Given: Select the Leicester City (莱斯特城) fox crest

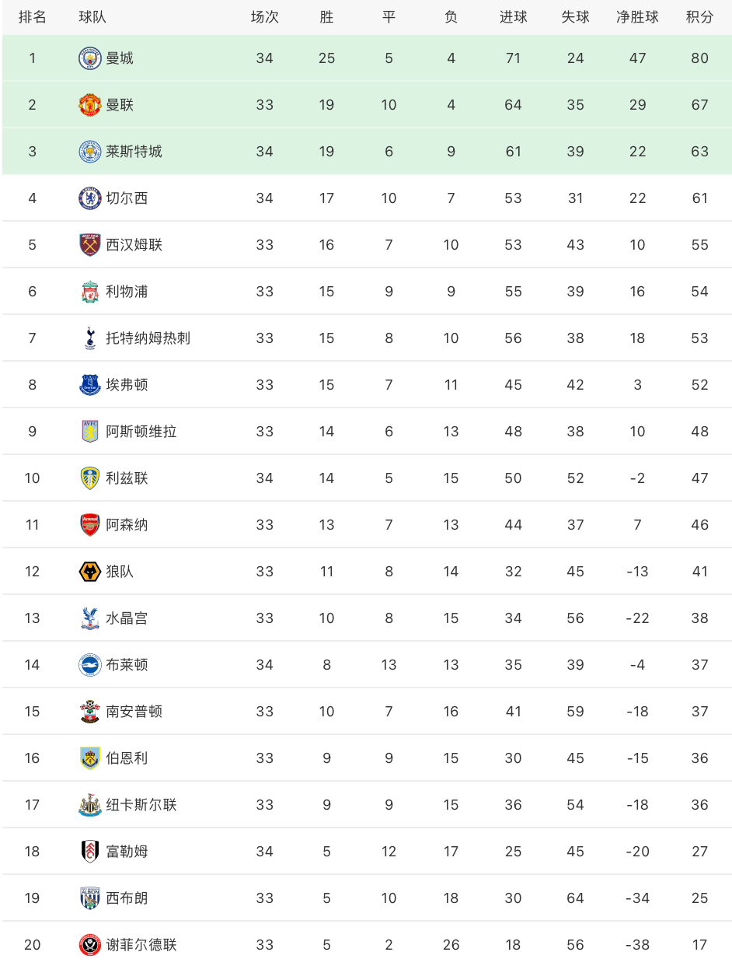Looking at the screenshot, I should click(x=90, y=152).
